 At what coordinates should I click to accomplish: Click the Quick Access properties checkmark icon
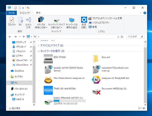[15, 8]
